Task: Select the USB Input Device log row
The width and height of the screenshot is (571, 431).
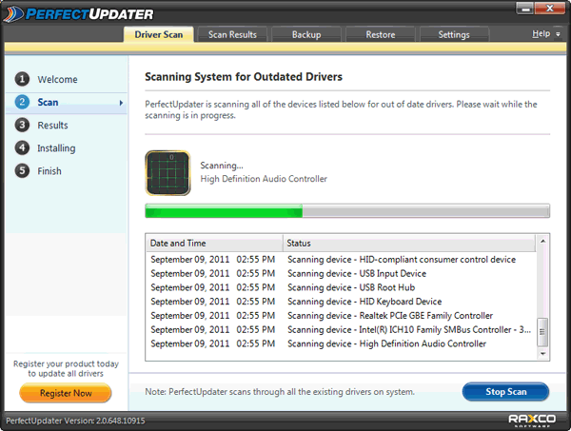Action: coord(342,273)
